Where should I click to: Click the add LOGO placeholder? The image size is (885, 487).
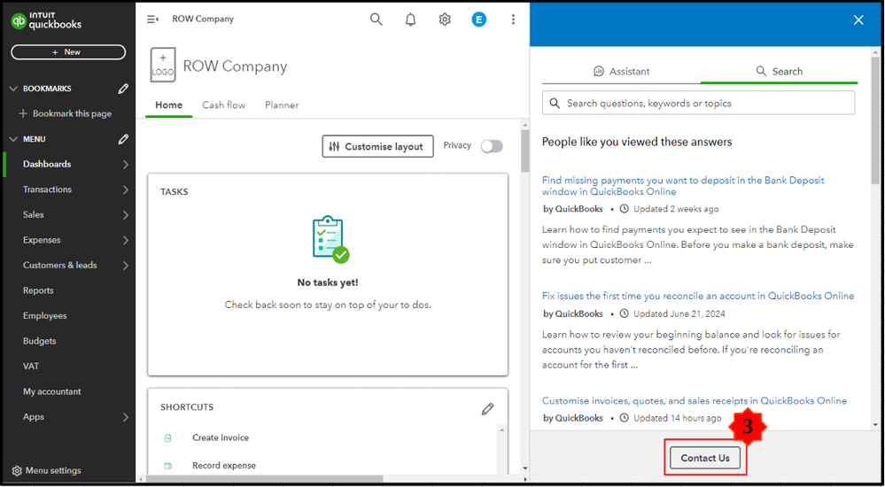[x=162, y=65]
